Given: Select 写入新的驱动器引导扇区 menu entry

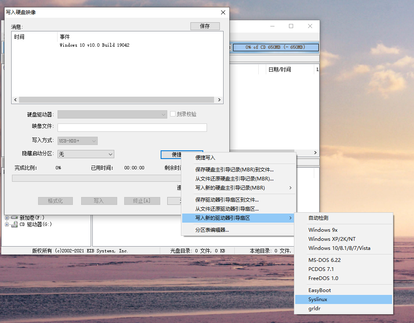Looking at the screenshot, I should [238, 218].
